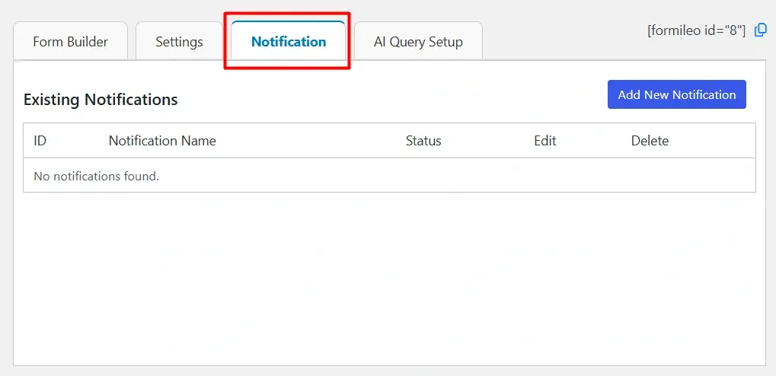Click the Notification Name column header

pyautogui.click(x=162, y=141)
